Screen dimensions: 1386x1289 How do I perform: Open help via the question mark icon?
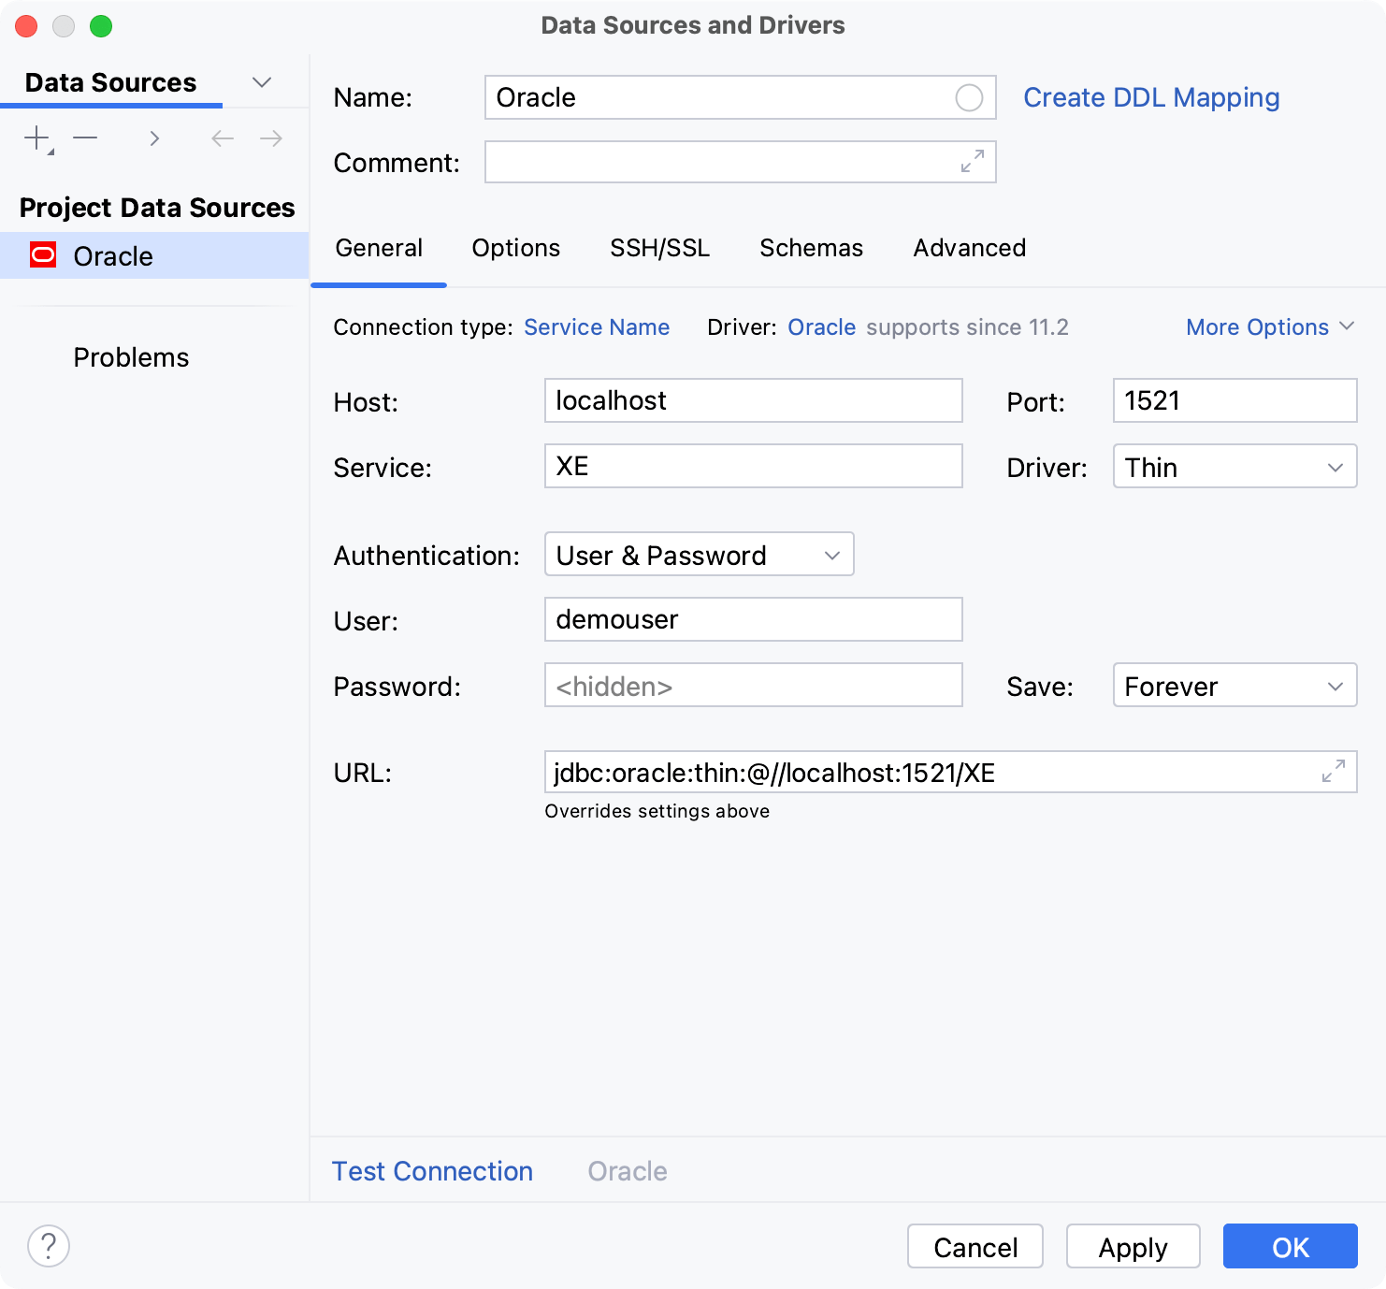pyautogui.click(x=49, y=1246)
